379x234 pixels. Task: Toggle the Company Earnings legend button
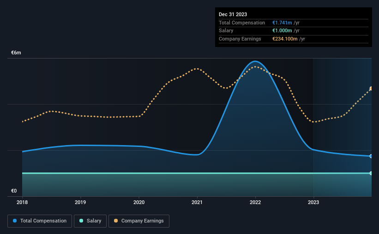click(x=139, y=221)
